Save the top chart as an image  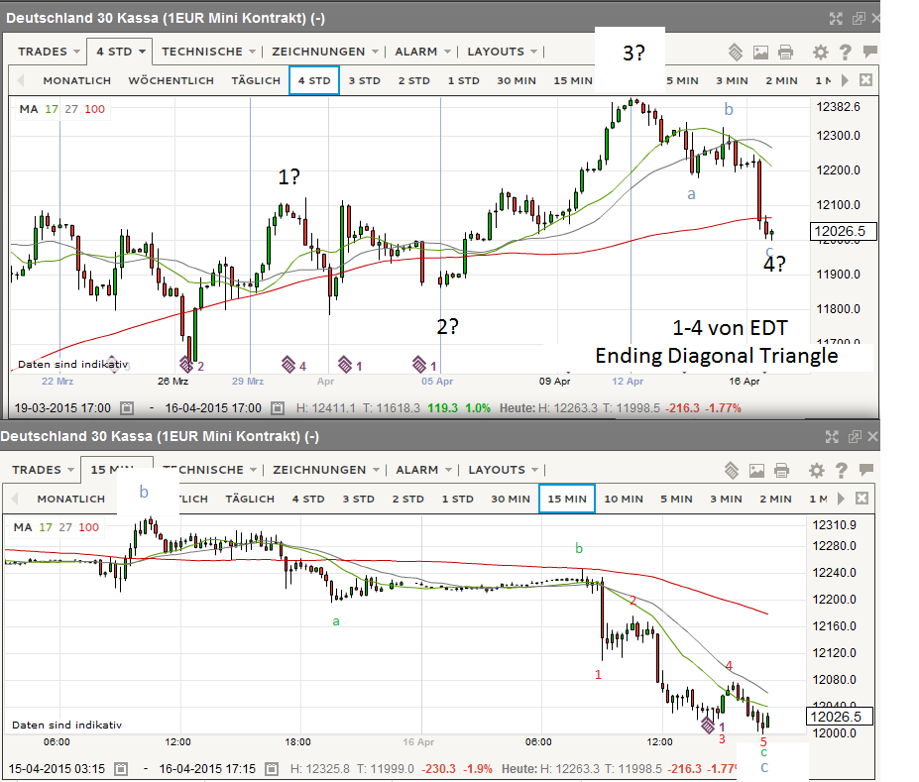[760, 52]
